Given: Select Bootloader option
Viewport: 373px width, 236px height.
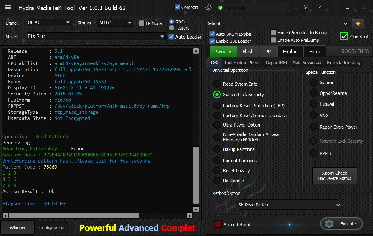Looking at the screenshot, I should (217, 181).
